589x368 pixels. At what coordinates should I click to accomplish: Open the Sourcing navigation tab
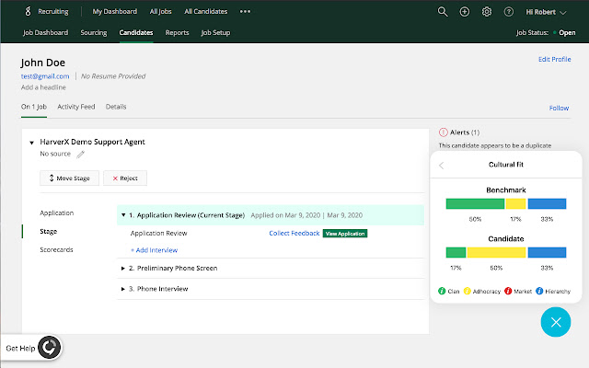click(x=94, y=33)
